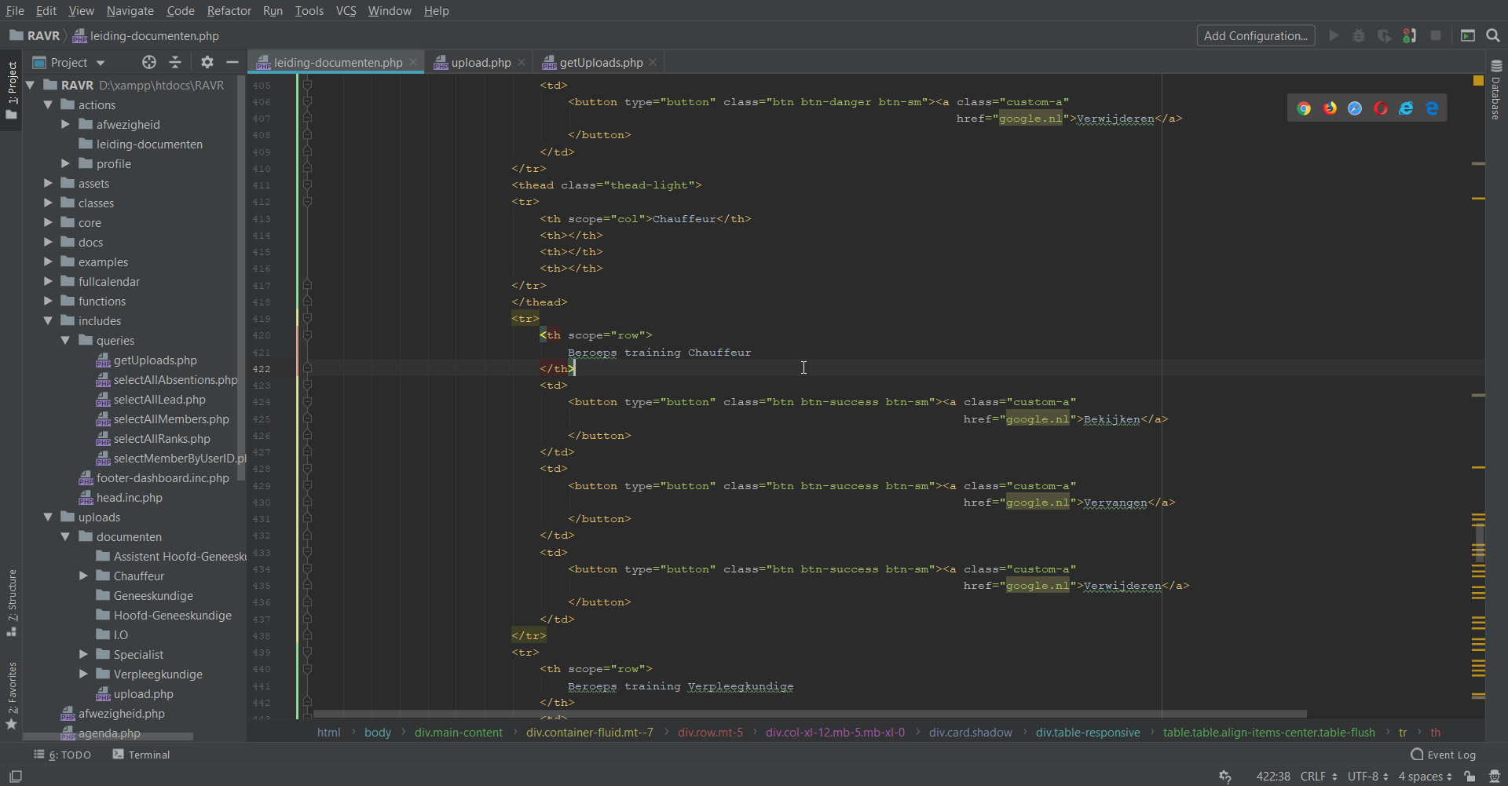This screenshot has width=1508, height=786.
Task: Switch to the upload.php tab
Action: pos(480,63)
